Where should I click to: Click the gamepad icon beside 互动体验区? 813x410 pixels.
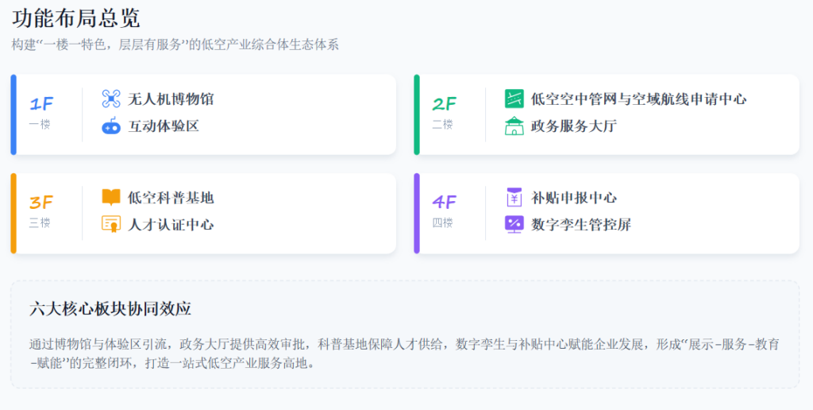point(111,126)
